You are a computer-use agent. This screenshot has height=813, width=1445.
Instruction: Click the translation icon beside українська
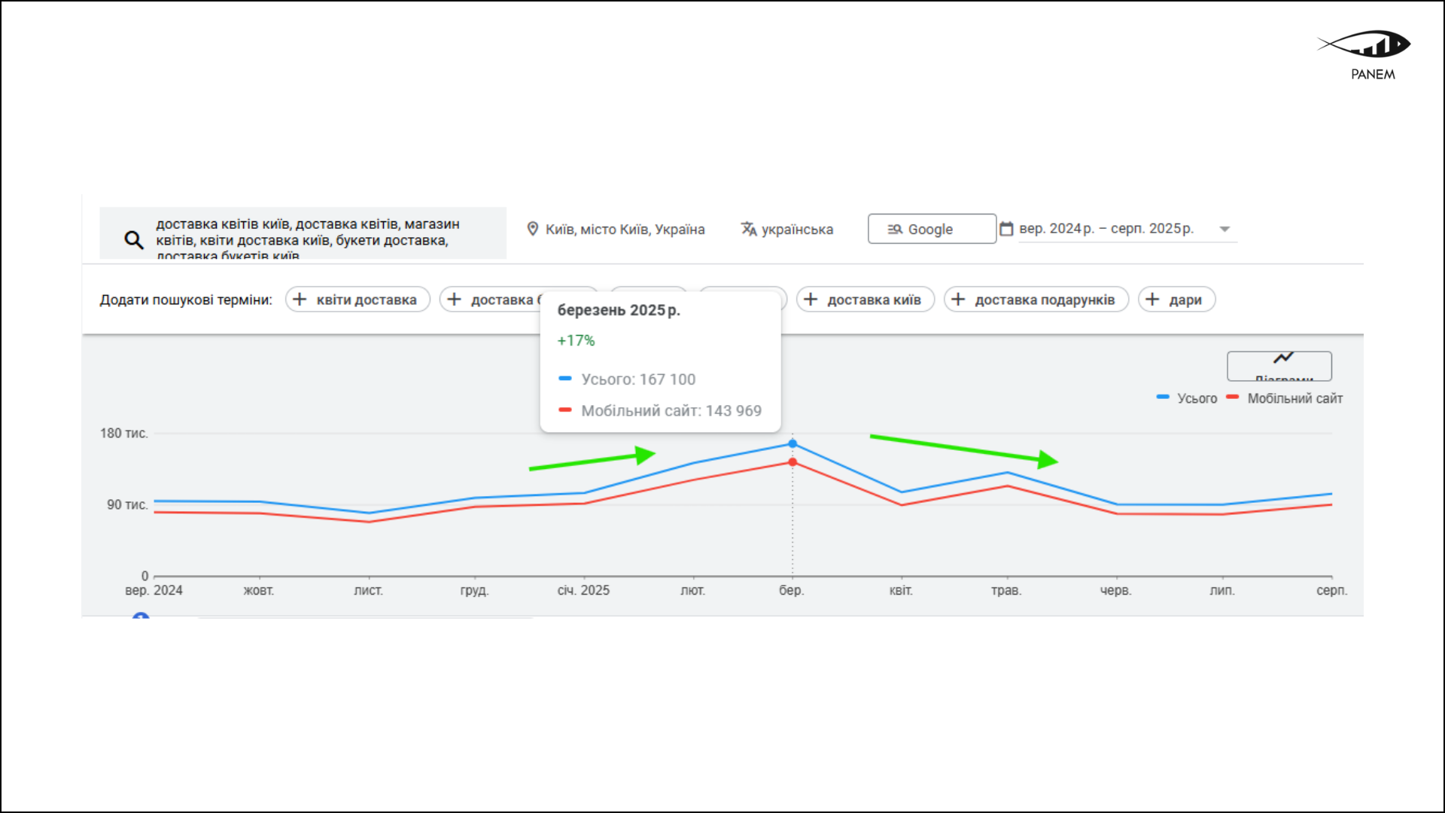749,229
